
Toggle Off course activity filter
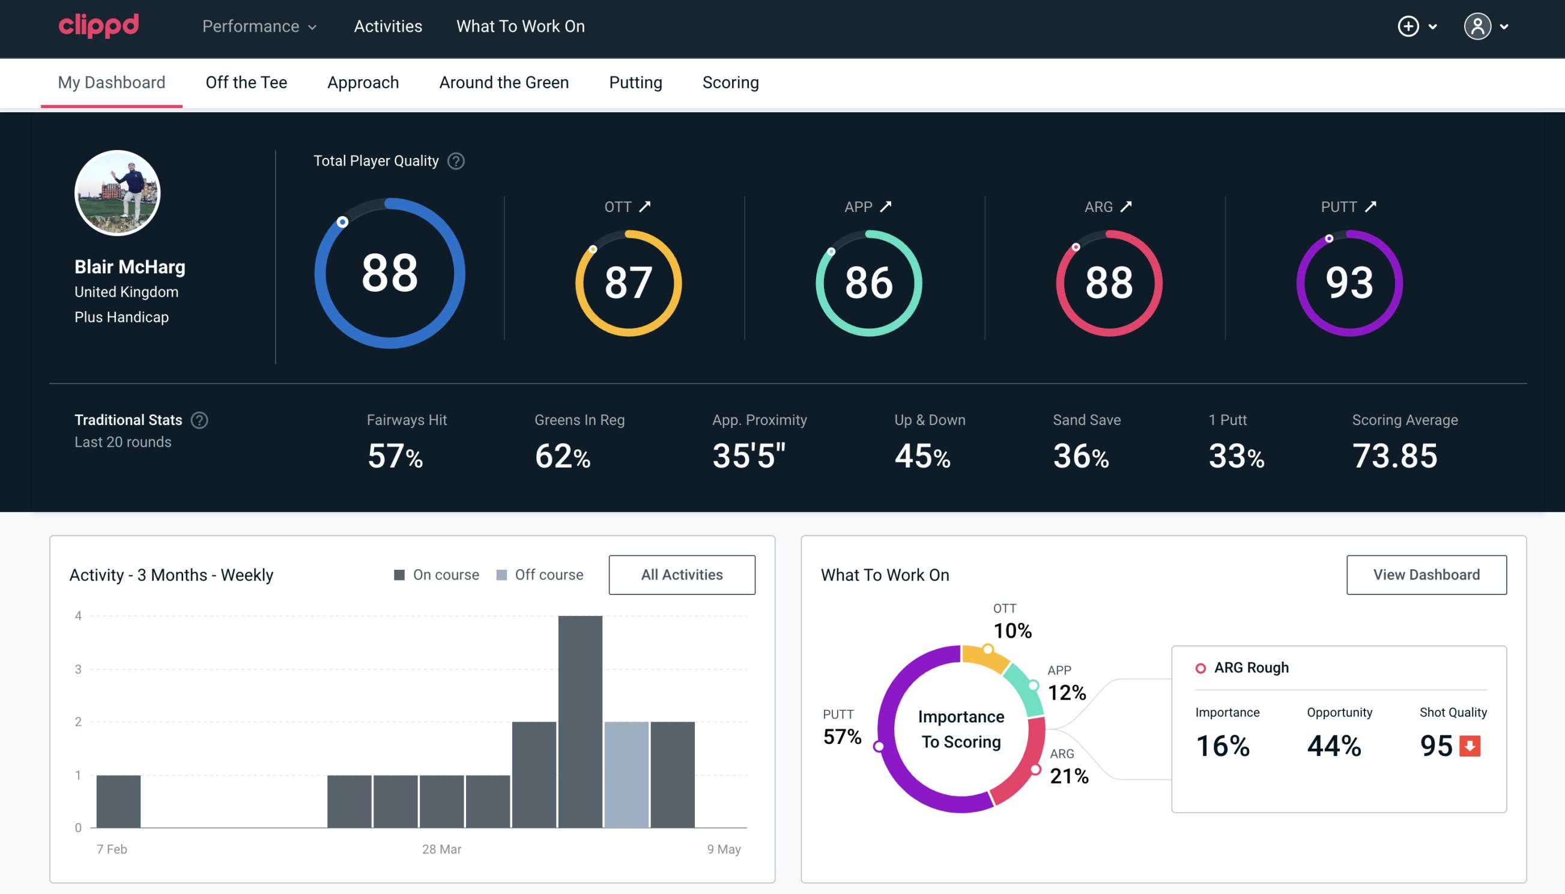pyautogui.click(x=537, y=575)
